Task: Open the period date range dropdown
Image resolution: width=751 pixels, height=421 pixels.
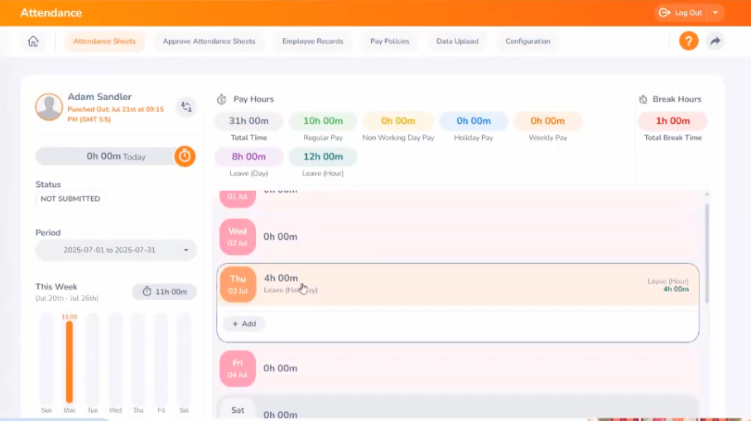Action: pyautogui.click(x=116, y=250)
